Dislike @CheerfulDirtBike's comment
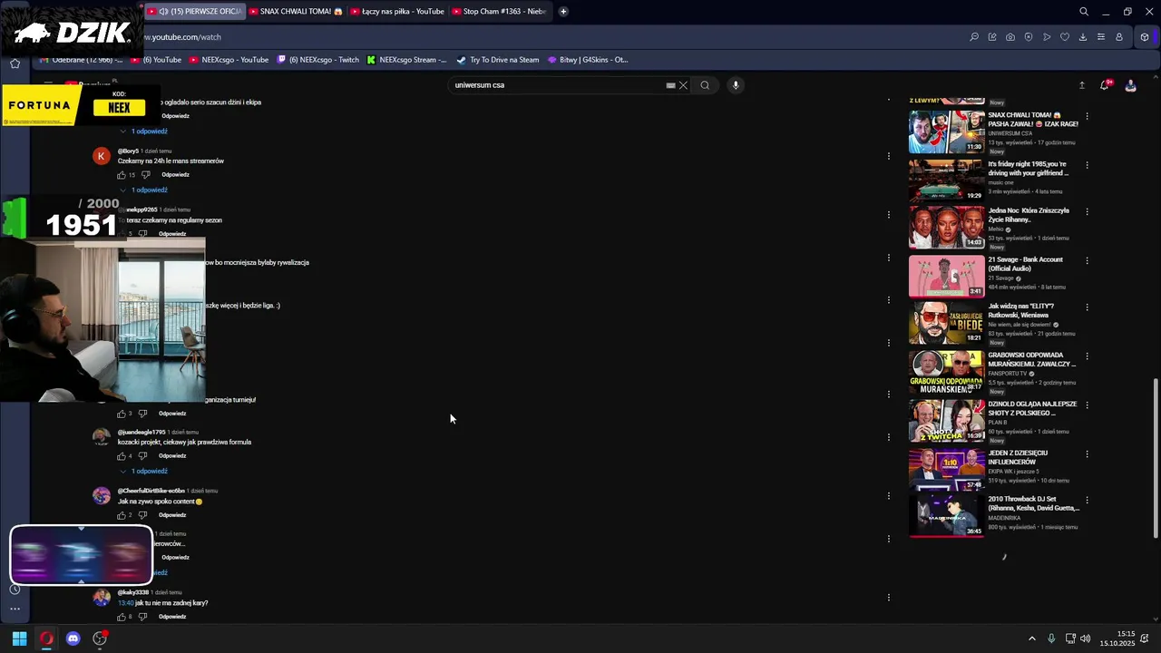The width and height of the screenshot is (1161, 653). tap(142, 515)
